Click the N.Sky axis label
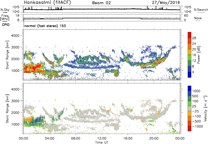208x144 pixels. pyautogui.click(x=5, y=10)
